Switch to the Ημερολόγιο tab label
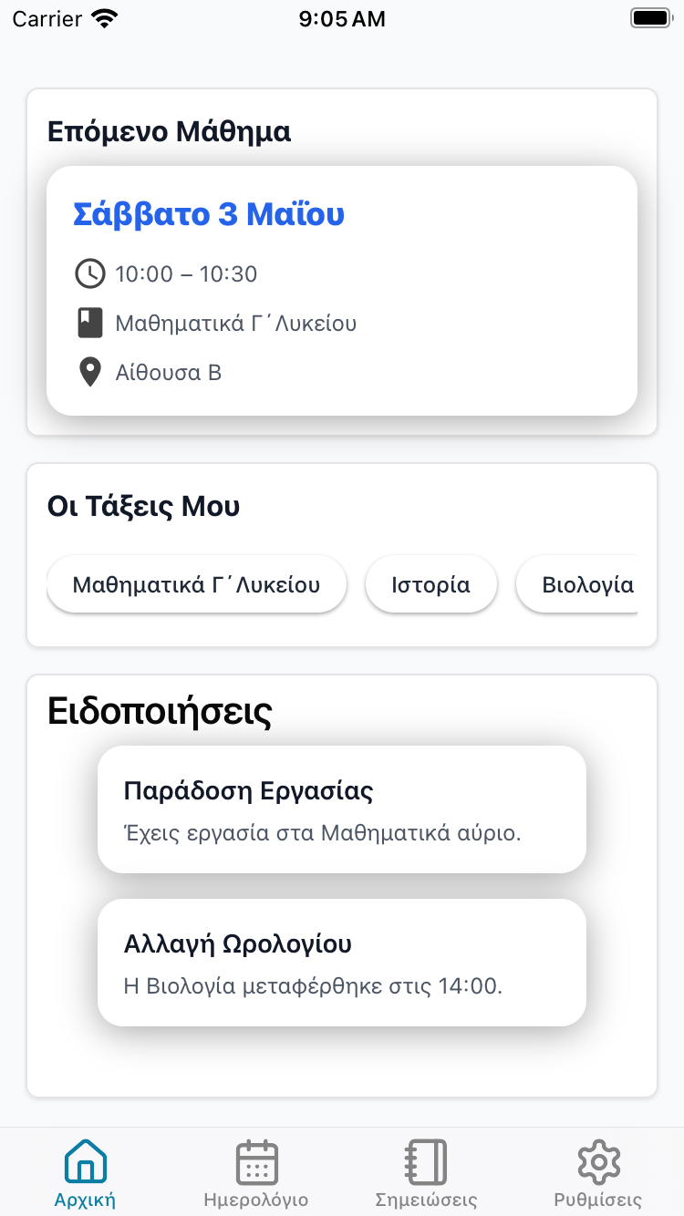This screenshot has width=684, height=1216. pyautogui.click(x=256, y=1200)
